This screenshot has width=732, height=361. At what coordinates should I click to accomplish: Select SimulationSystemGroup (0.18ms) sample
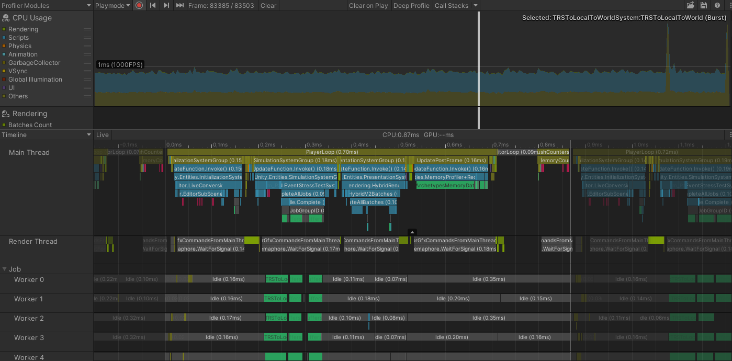[x=295, y=160]
